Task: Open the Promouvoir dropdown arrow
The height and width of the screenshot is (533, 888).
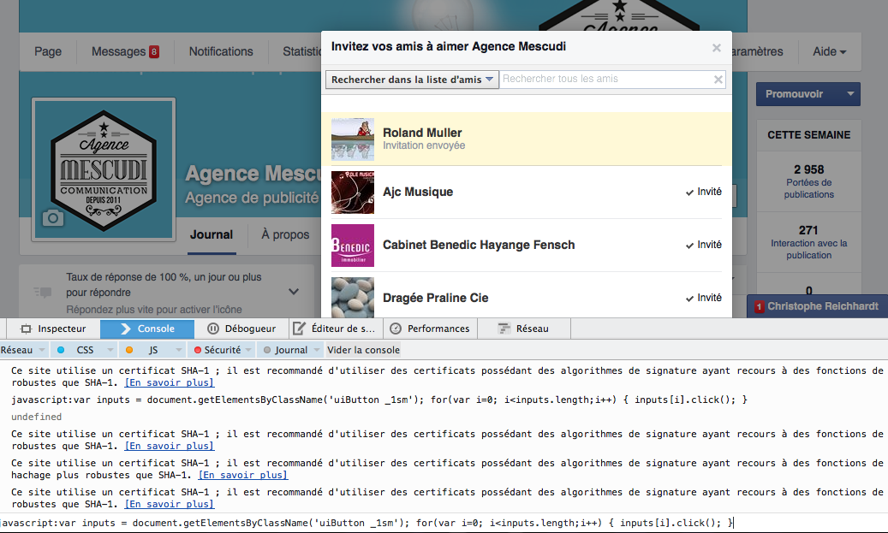Action: pos(850,94)
